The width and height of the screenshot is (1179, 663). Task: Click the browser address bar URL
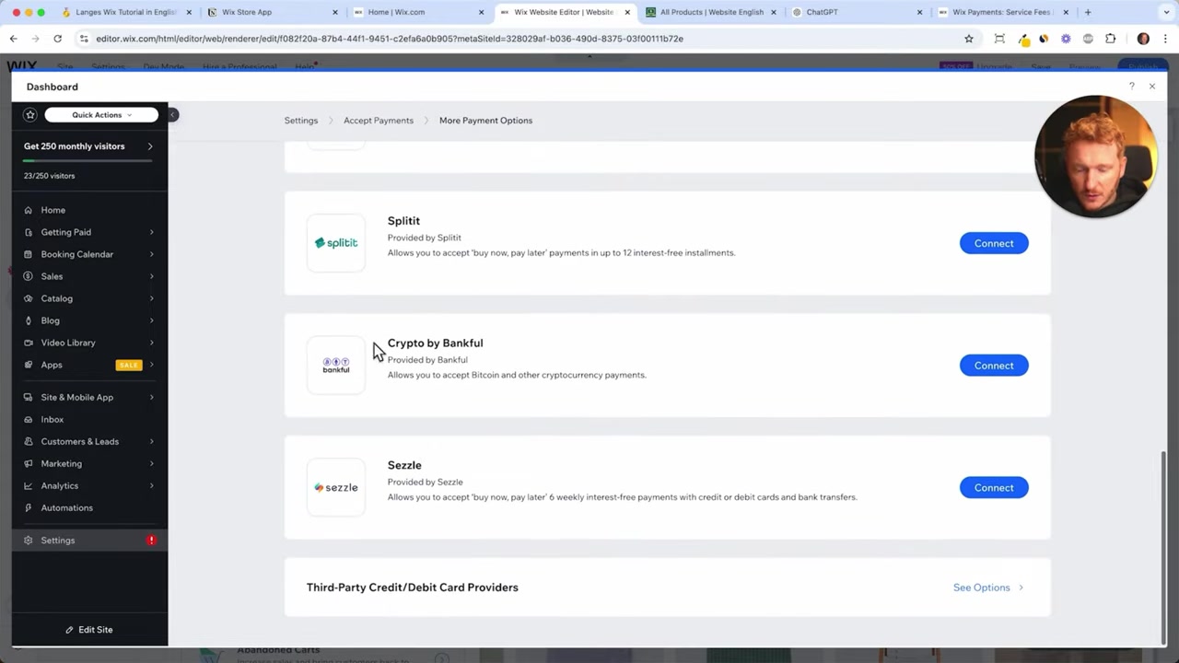coord(390,39)
